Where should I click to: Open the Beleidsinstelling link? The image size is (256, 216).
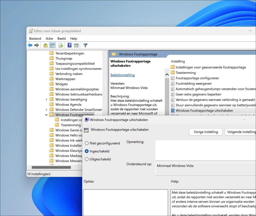(x=122, y=75)
